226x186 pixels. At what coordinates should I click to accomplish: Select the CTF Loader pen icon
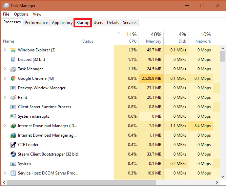pyautogui.click(x=13, y=145)
